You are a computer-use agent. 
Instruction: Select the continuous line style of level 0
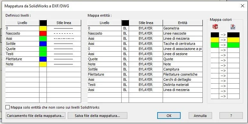pos(64,29)
